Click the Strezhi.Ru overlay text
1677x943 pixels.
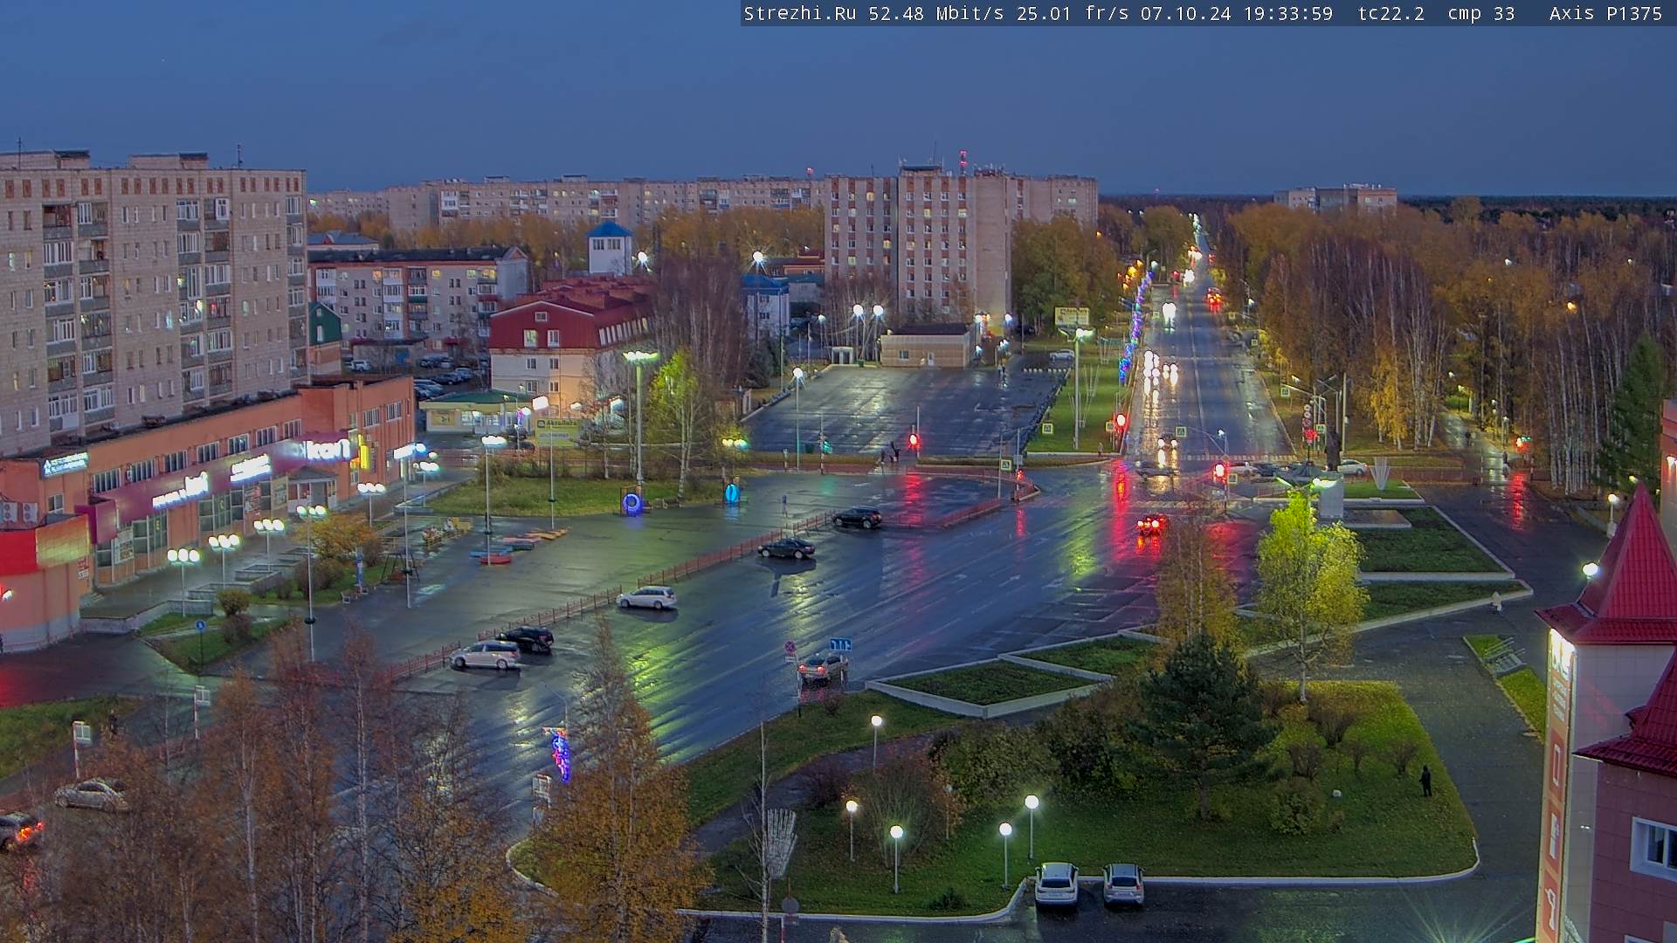799,13
